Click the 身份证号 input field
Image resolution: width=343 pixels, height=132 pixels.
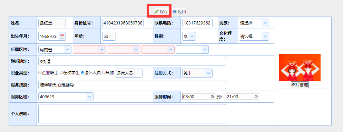(x=123, y=23)
